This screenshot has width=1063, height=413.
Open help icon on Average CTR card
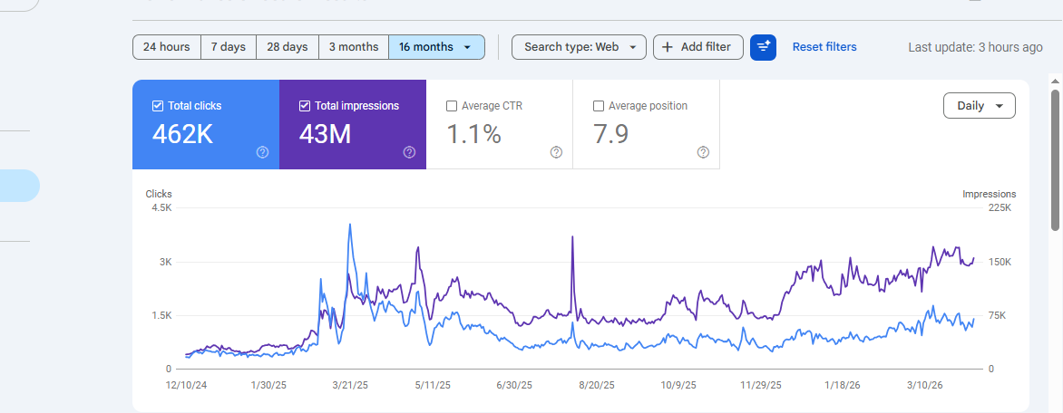point(557,152)
